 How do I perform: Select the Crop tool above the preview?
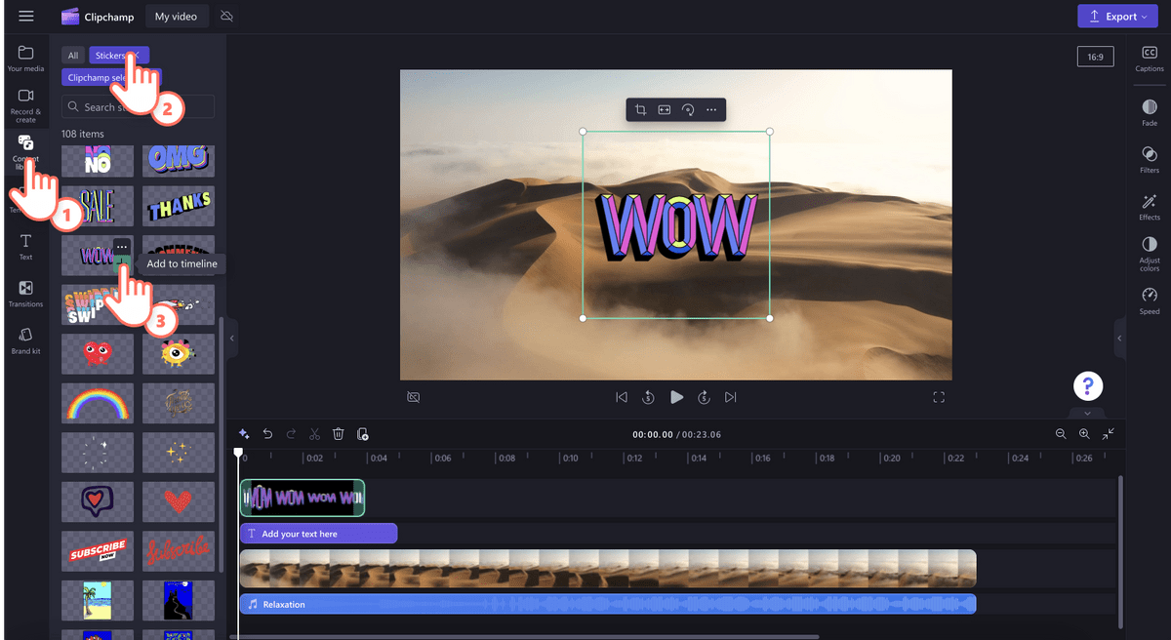coord(641,109)
